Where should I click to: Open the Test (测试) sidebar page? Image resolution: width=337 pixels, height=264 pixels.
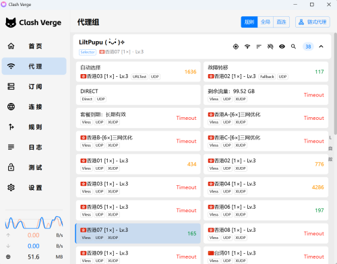point(34,167)
